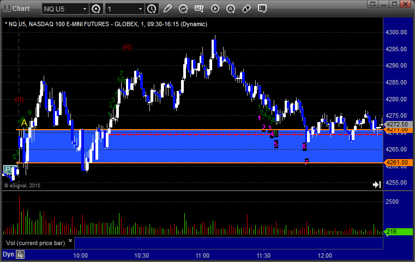The width and height of the screenshot is (415, 262).
Task: Click the green 216 volume value marker
Action: tap(398, 232)
